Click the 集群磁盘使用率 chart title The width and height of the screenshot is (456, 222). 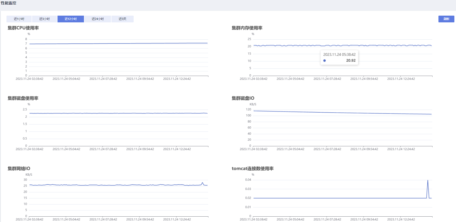pos(23,98)
